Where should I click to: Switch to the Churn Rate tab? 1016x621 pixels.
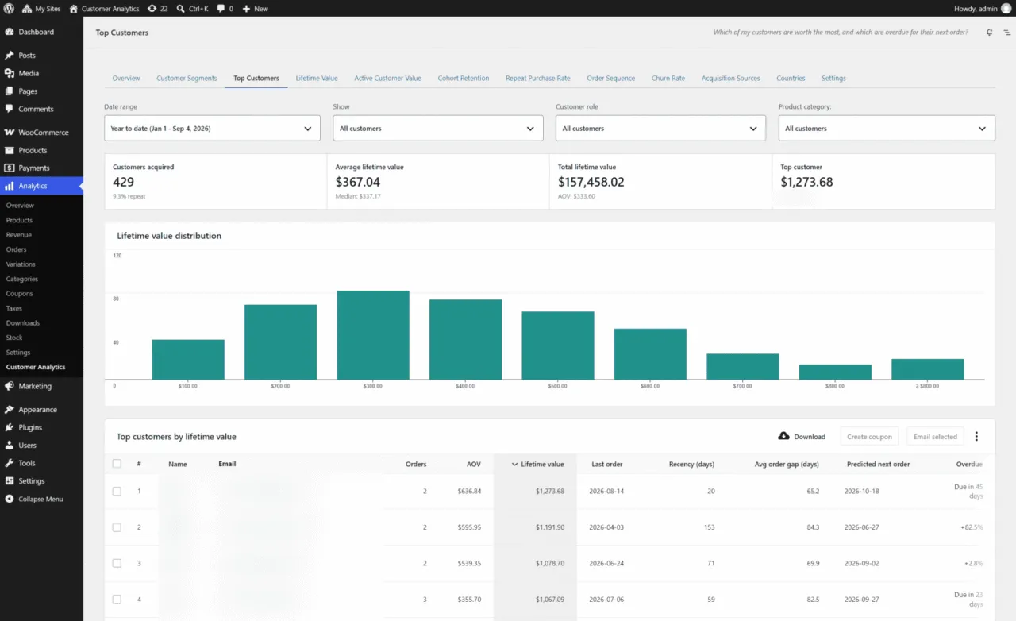(668, 78)
